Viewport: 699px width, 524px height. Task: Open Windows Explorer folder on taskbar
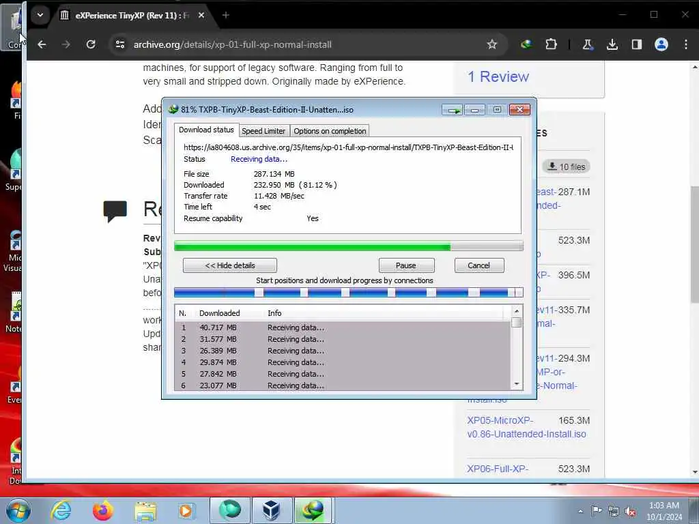pyautogui.click(x=146, y=510)
